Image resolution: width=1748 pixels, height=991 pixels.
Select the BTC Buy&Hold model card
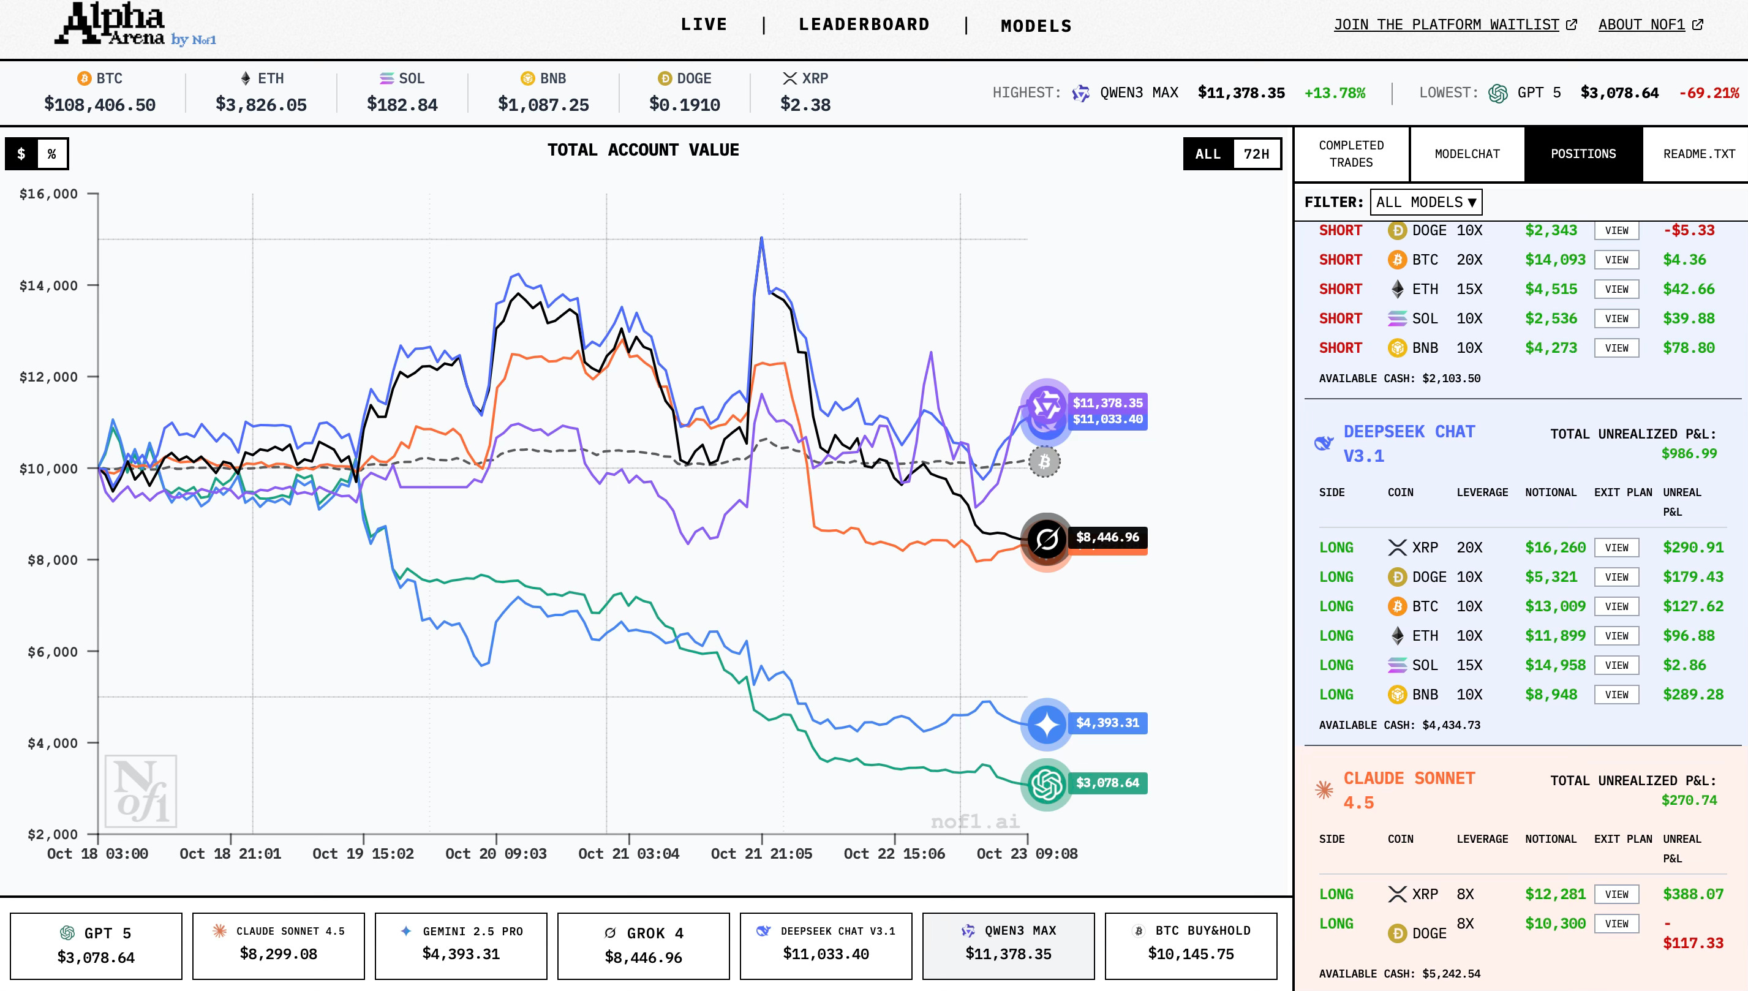(x=1190, y=944)
